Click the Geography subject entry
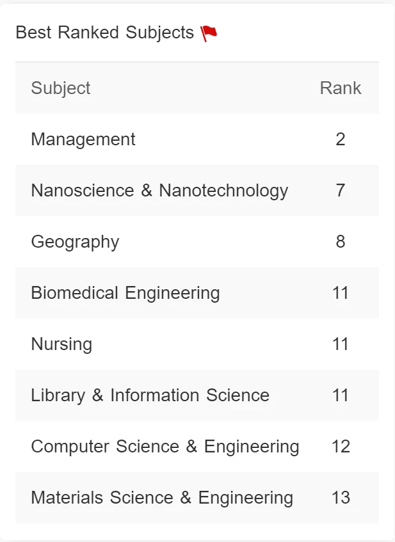395x542 pixels. tap(75, 242)
